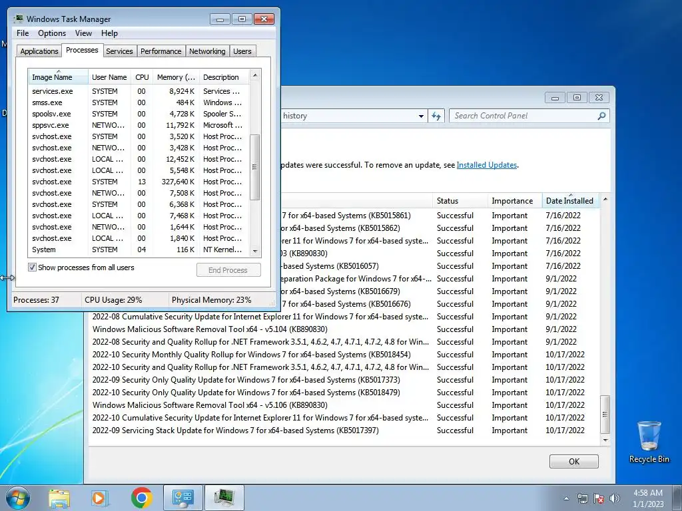
Task: Click the search magnifier in Control Panel
Action: 601,116
